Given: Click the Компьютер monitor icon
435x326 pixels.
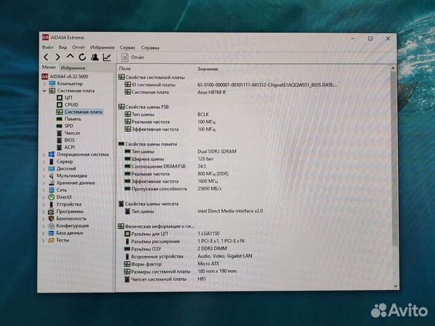Looking at the screenshot, I should [x=52, y=83].
